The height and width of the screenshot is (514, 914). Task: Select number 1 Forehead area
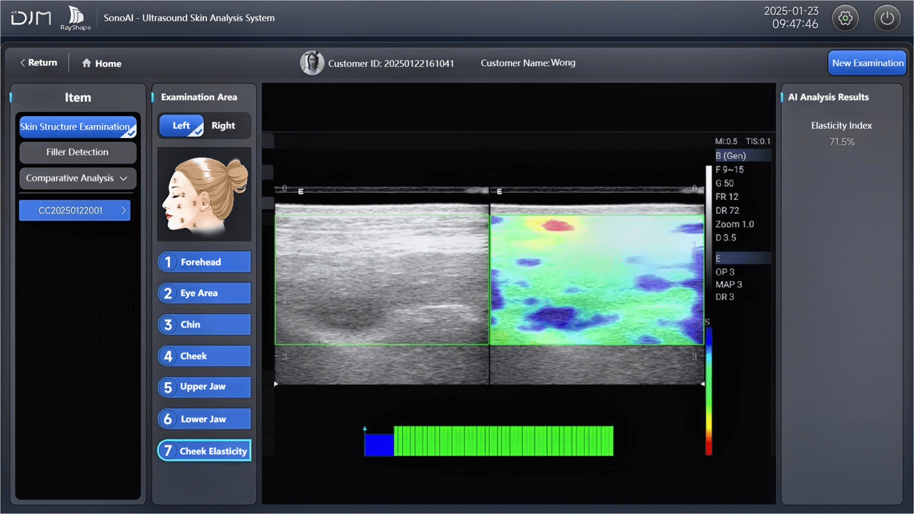(x=204, y=262)
